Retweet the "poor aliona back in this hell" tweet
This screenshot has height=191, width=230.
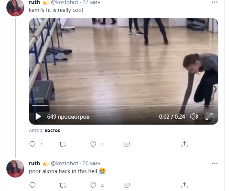[x=63, y=185]
